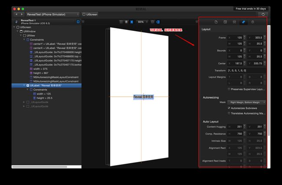Go back with the left navigation arrow
Viewport: 282px width, 185px height.
tap(16, 14)
